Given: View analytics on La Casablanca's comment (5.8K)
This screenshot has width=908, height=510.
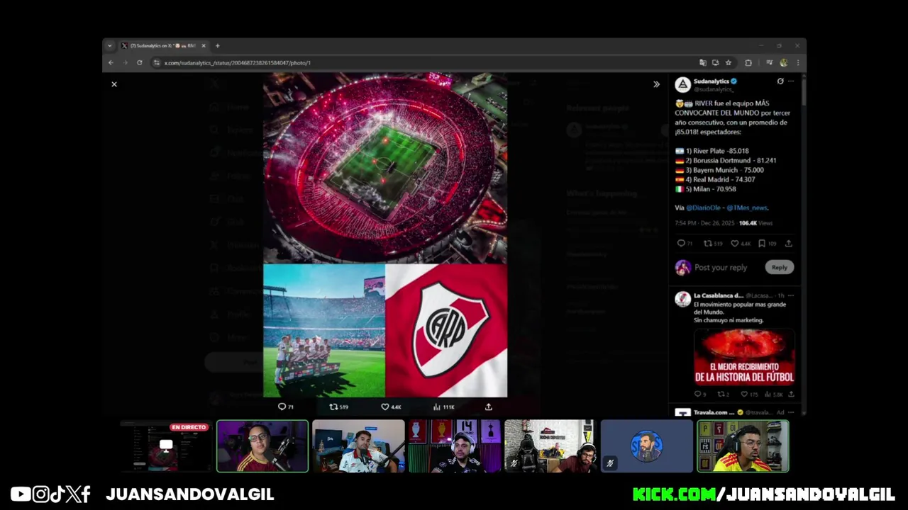Looking at the screenshot, I should click(774, 395).
